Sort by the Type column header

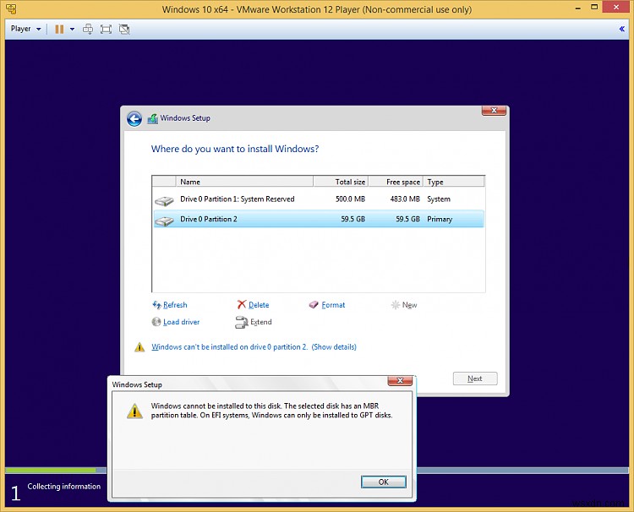tap(454, 182)
